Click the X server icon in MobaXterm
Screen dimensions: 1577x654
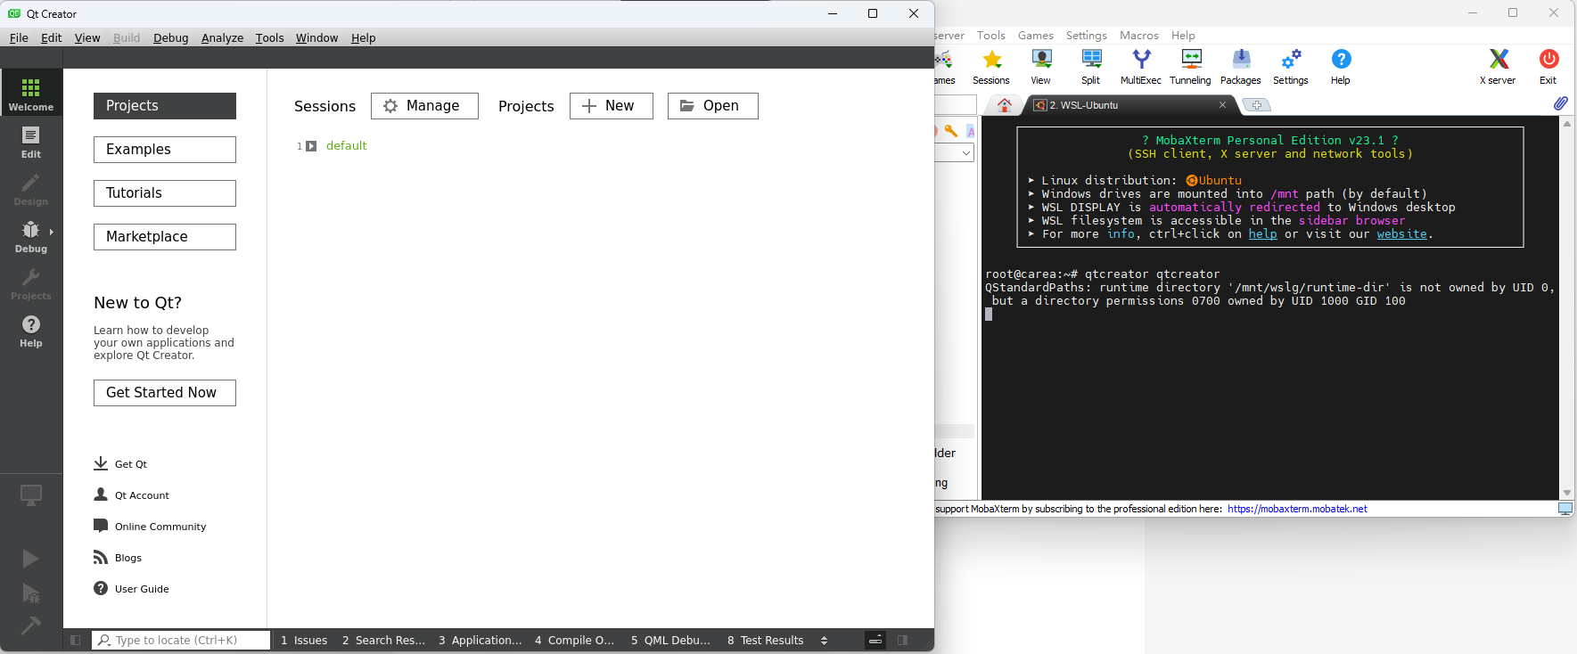[1499, 68]
